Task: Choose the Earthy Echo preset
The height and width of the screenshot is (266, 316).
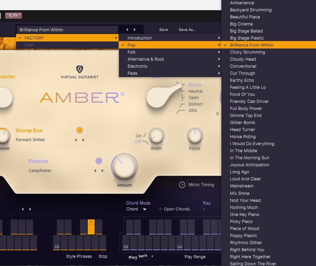Action: 269,80
